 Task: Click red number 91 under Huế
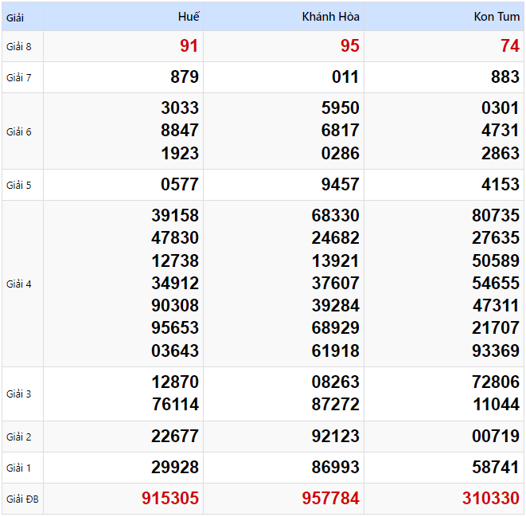click(189, 46)
